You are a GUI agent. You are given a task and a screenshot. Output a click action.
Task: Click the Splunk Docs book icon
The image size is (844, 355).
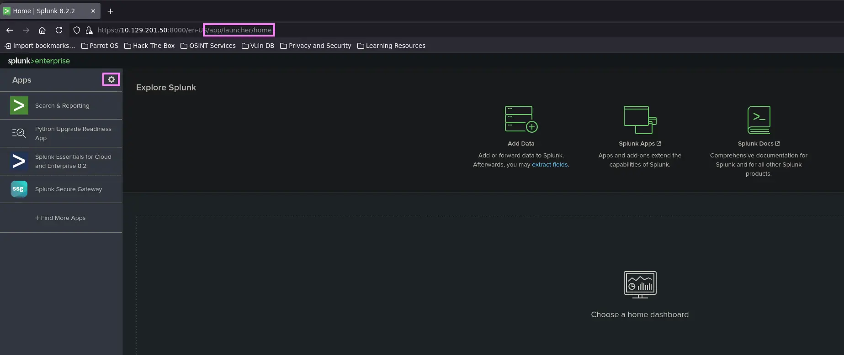[x=759, y=120]
